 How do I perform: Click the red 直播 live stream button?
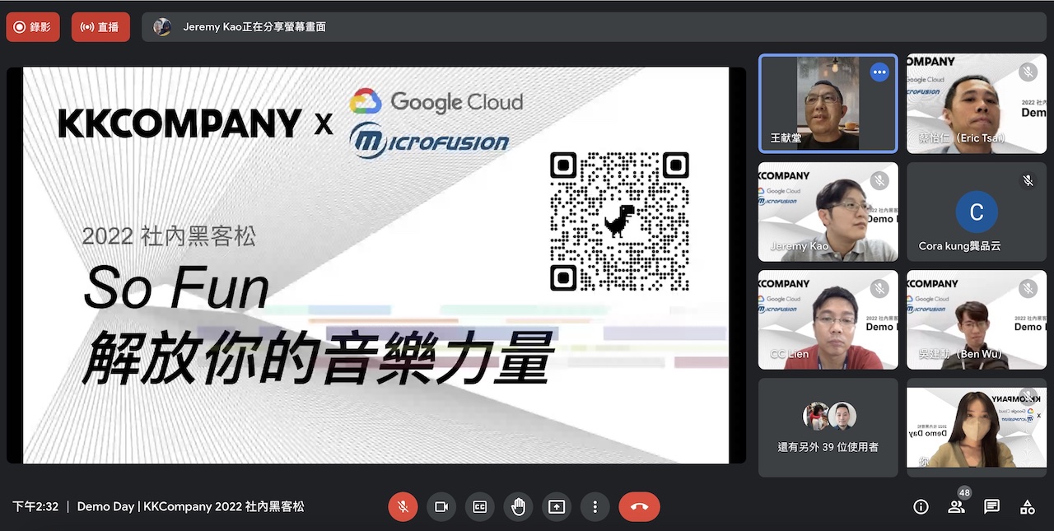tap(100, 27)
